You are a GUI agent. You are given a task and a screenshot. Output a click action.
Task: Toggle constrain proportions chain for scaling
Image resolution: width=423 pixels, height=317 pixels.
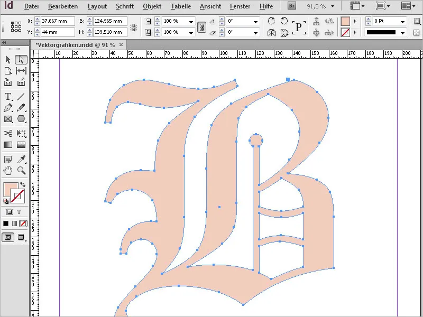201,27
